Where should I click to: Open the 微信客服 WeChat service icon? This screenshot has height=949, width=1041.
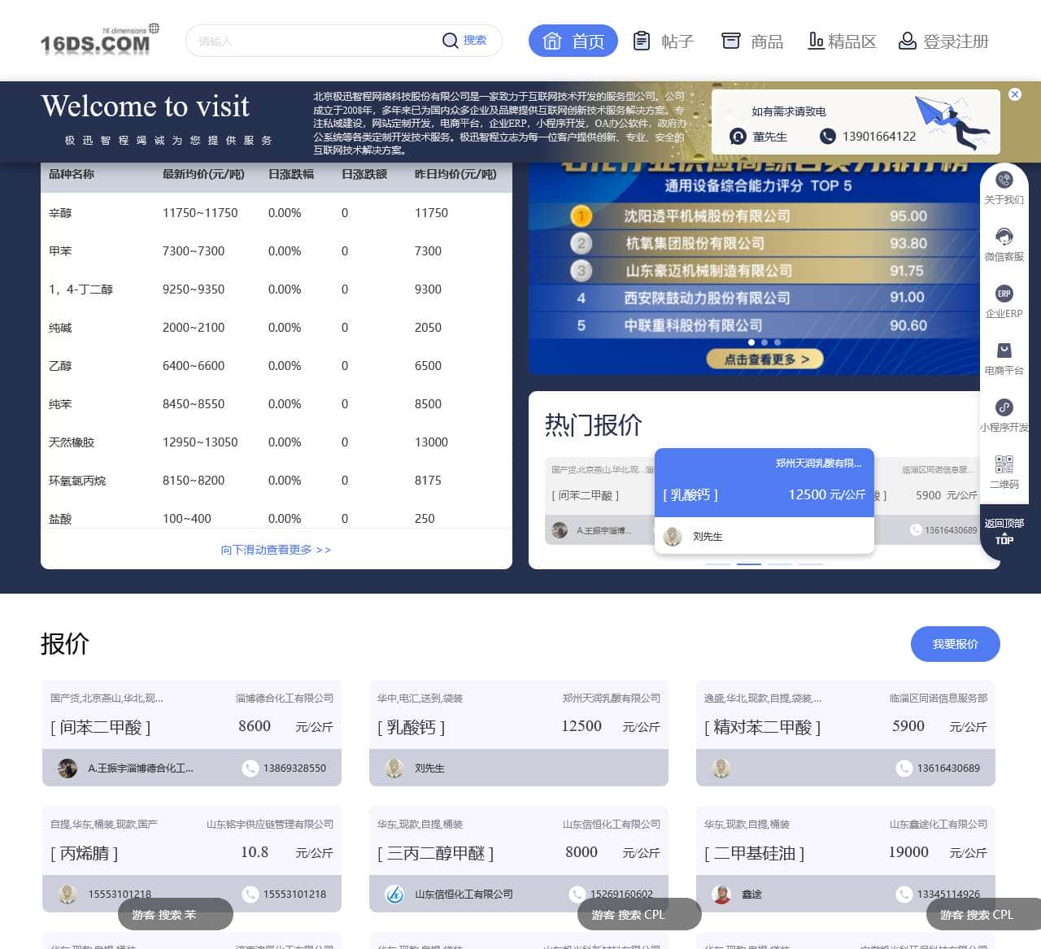pos(1004,237)
